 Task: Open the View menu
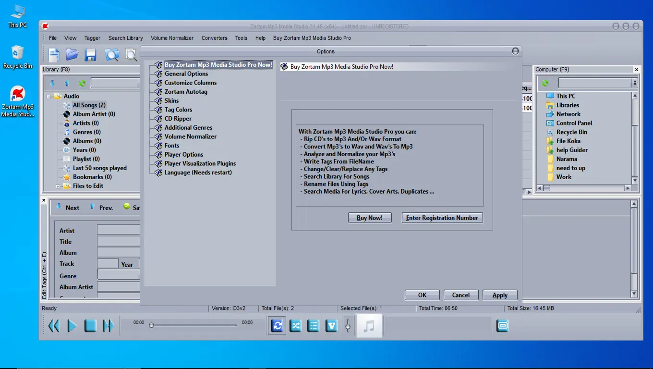[x=71, y=38]
